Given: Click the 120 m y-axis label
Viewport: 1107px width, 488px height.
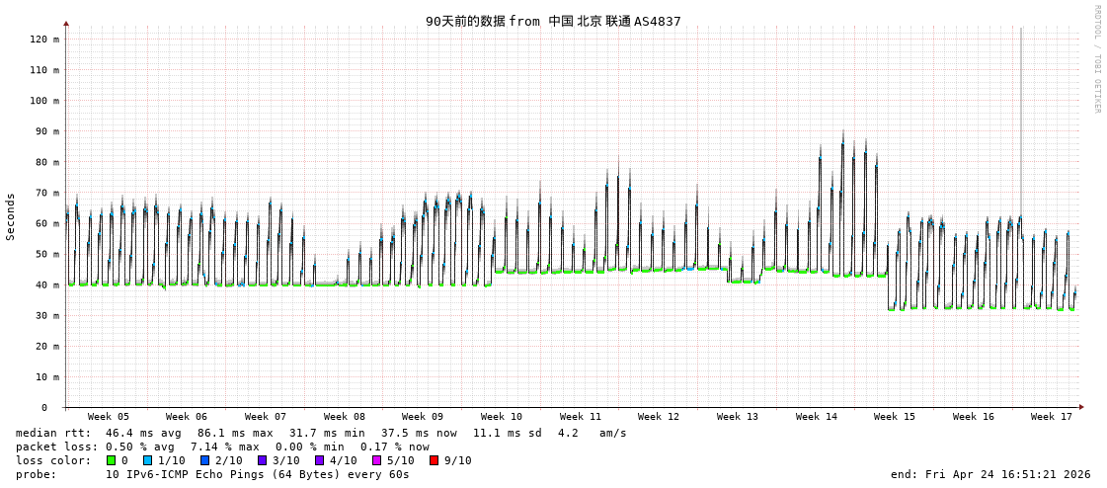Looking at the screenshot, I should (44, 40).
